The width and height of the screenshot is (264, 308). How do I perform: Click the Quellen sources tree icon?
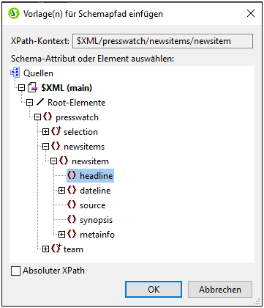point(15,73)
